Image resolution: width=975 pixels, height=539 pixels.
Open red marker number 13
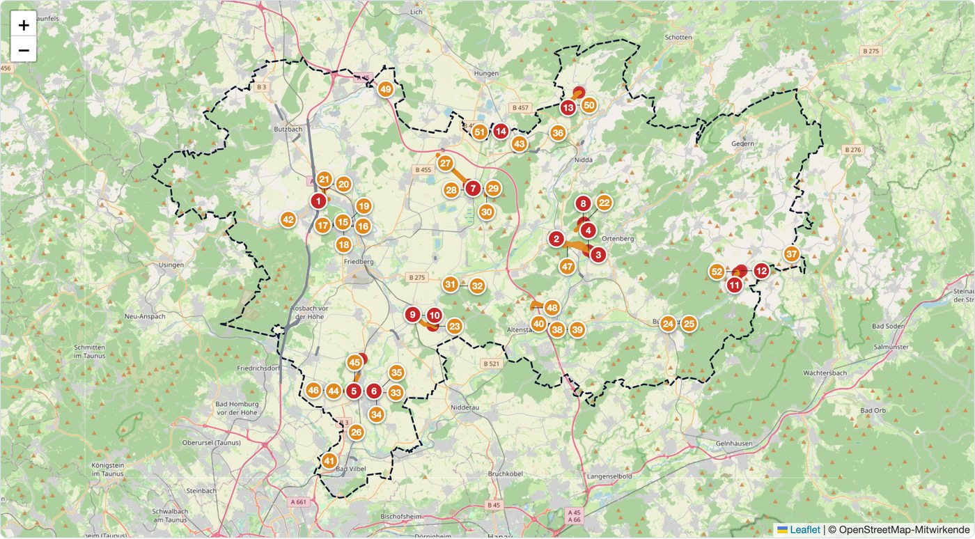tap(568, 107)
